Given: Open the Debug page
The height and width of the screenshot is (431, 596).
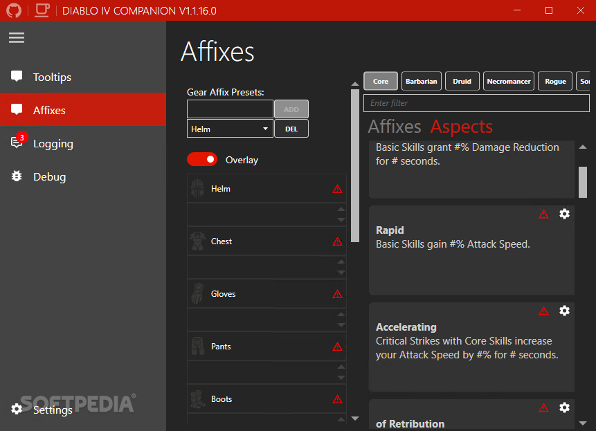Looking at the screenshot, I should click(x=83, y=176).
